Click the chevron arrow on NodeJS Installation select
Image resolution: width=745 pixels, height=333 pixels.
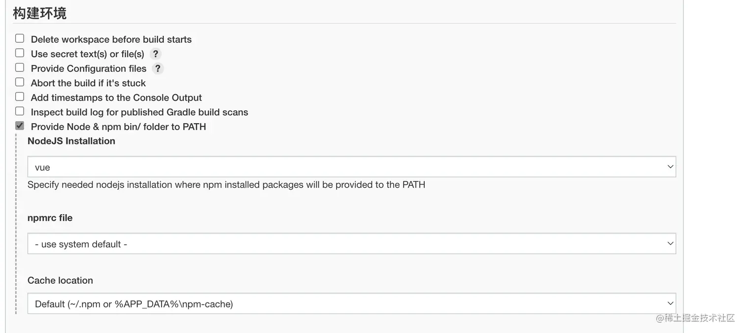pyautogui.click(x=670, y=167)
